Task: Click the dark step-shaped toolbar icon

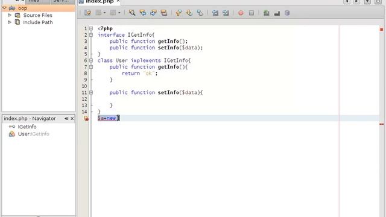Action: point(277,13)
